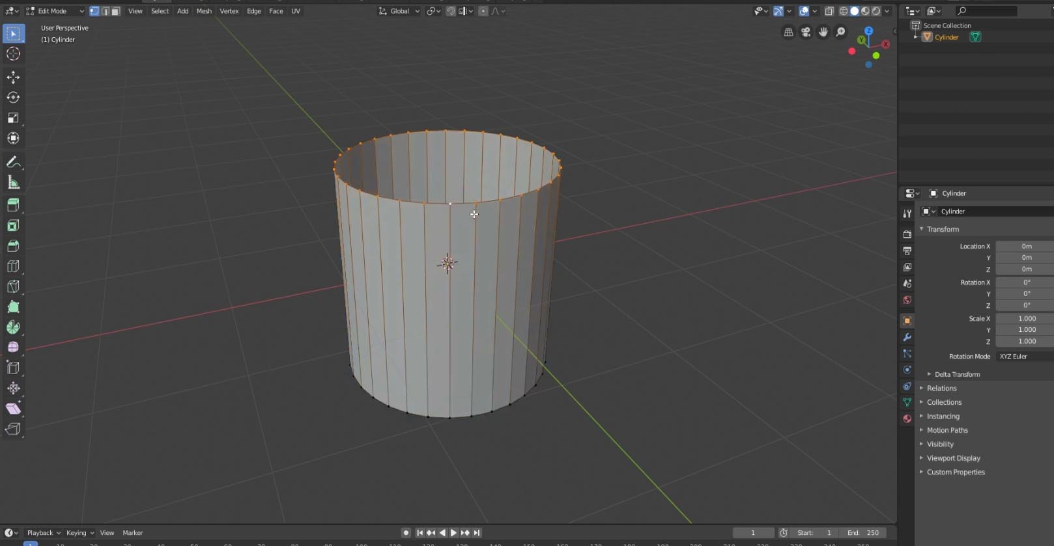1054x546 pixels.
Task: Toggle proportional editing button
Action: click(x=483, y=11)
